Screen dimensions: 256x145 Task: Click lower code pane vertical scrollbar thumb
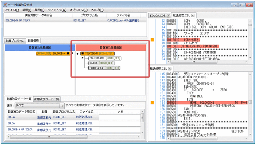tap(250, 102)
